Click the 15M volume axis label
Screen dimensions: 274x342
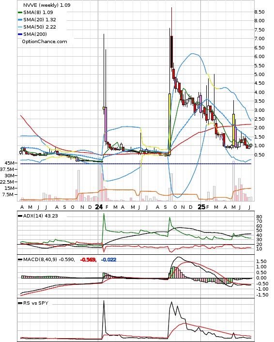tap(10, 188)
